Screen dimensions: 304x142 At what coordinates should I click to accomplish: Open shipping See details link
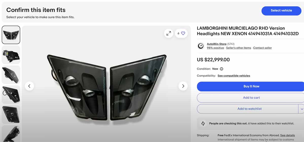[x=288, y=135]
